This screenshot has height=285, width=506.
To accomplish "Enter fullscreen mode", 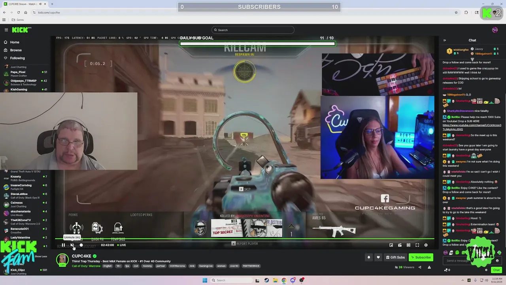I will 417,245.
